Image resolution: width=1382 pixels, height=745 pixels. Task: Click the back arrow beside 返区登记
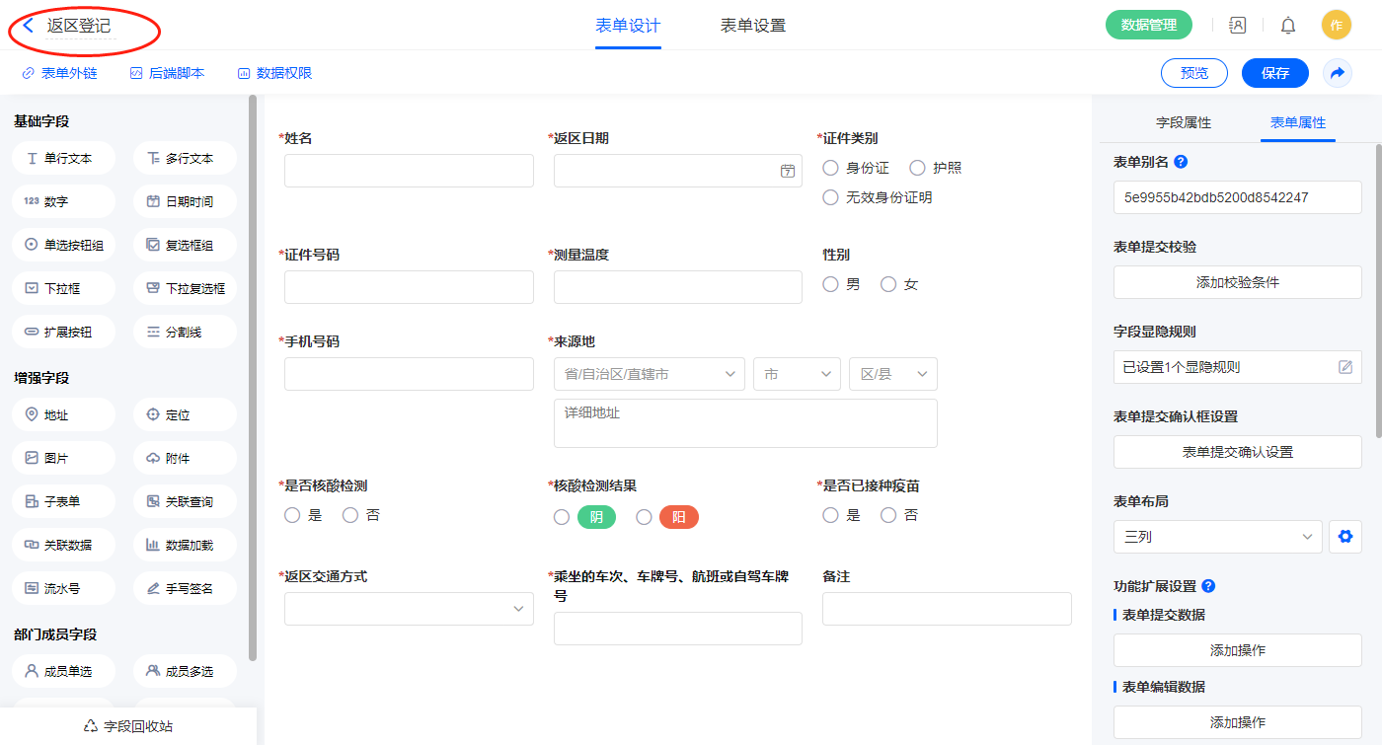point(29,26)
